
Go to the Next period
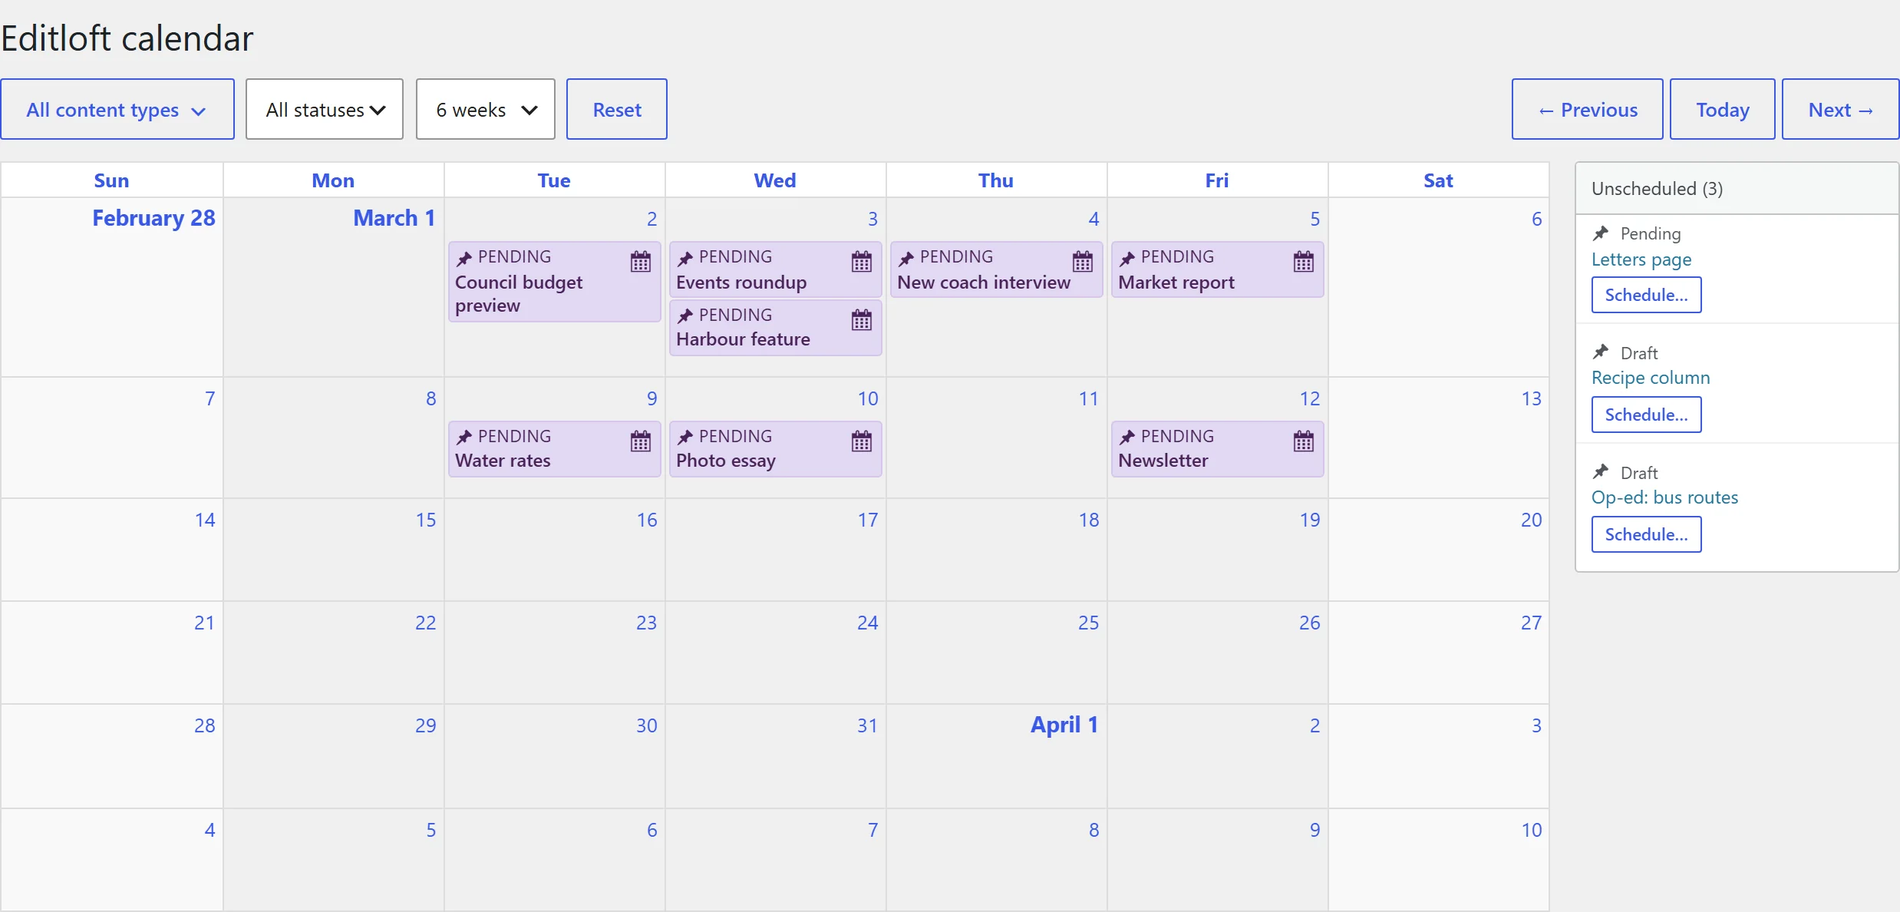tap(1841, 109)
